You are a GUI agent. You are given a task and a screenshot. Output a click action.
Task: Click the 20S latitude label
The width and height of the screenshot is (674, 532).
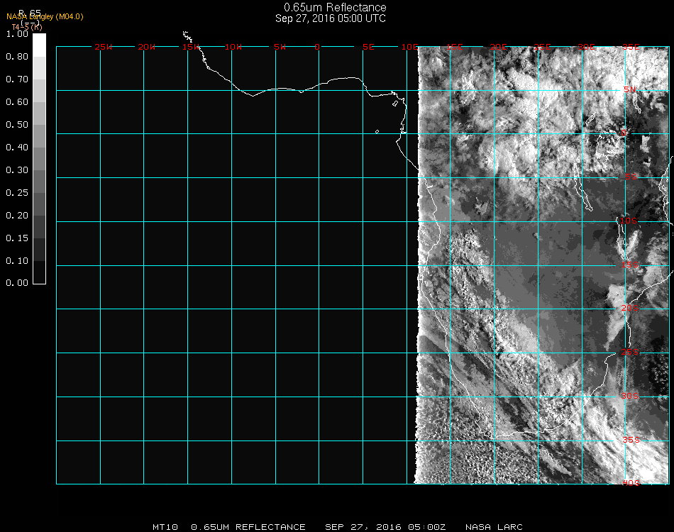pyautogui.click(x=630, y=308)
